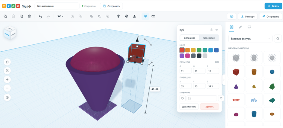Activate the ruler measuring tool in the toolbar
Viewport: 283px width, 128px height.
153,16
